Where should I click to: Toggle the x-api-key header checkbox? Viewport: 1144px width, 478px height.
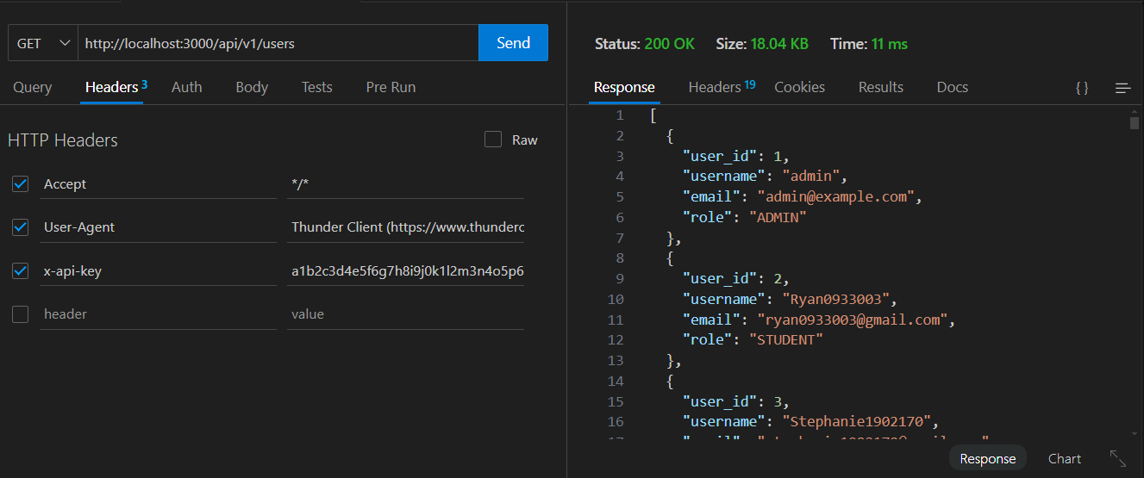tap(21, 271)
